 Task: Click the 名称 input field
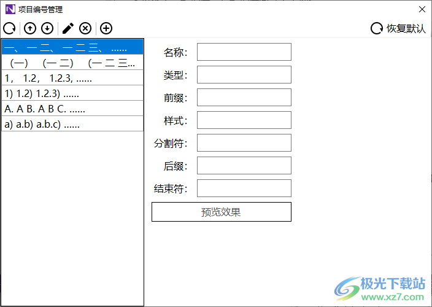(244, 52)
